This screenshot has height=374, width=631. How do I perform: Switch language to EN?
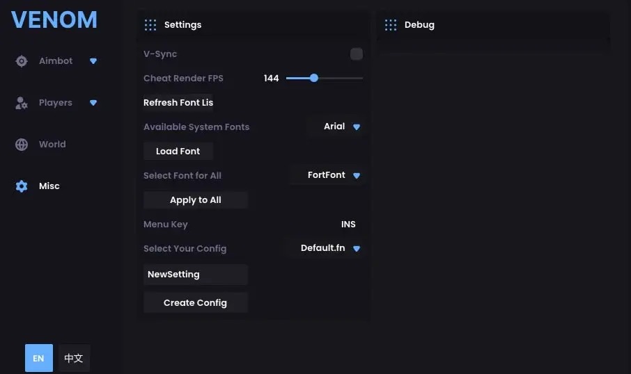(x=38, y=358)
